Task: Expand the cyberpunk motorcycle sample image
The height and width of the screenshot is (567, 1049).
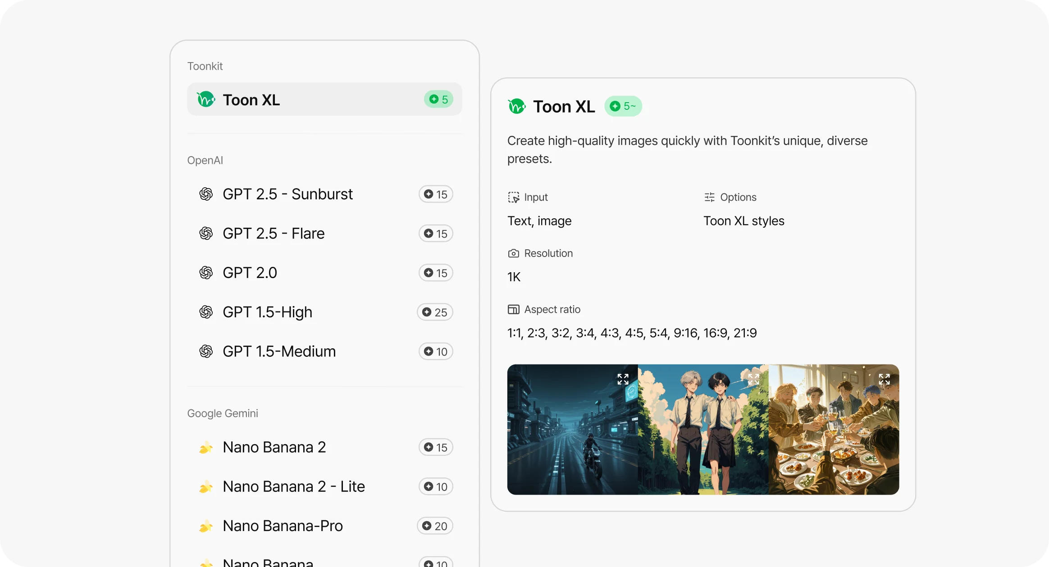Action: coord(623,379)
